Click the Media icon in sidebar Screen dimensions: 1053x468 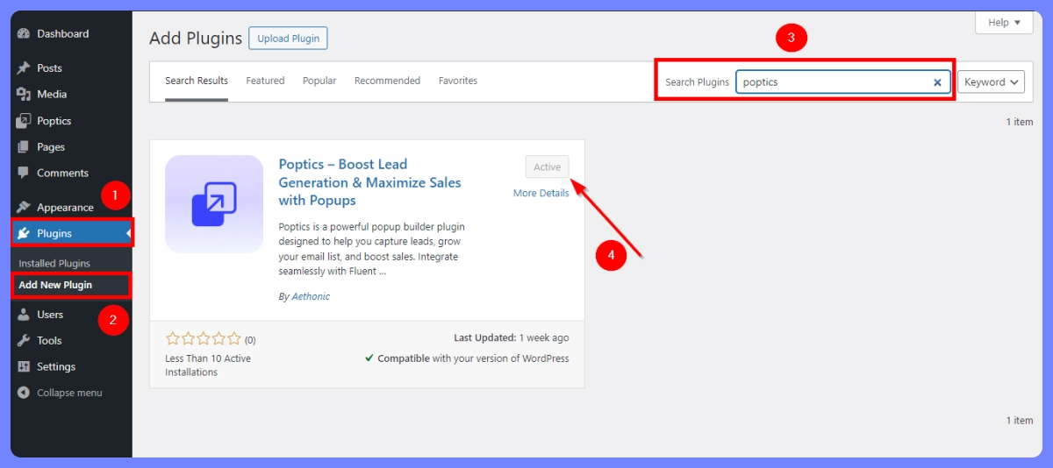click(x=24, y=95)
